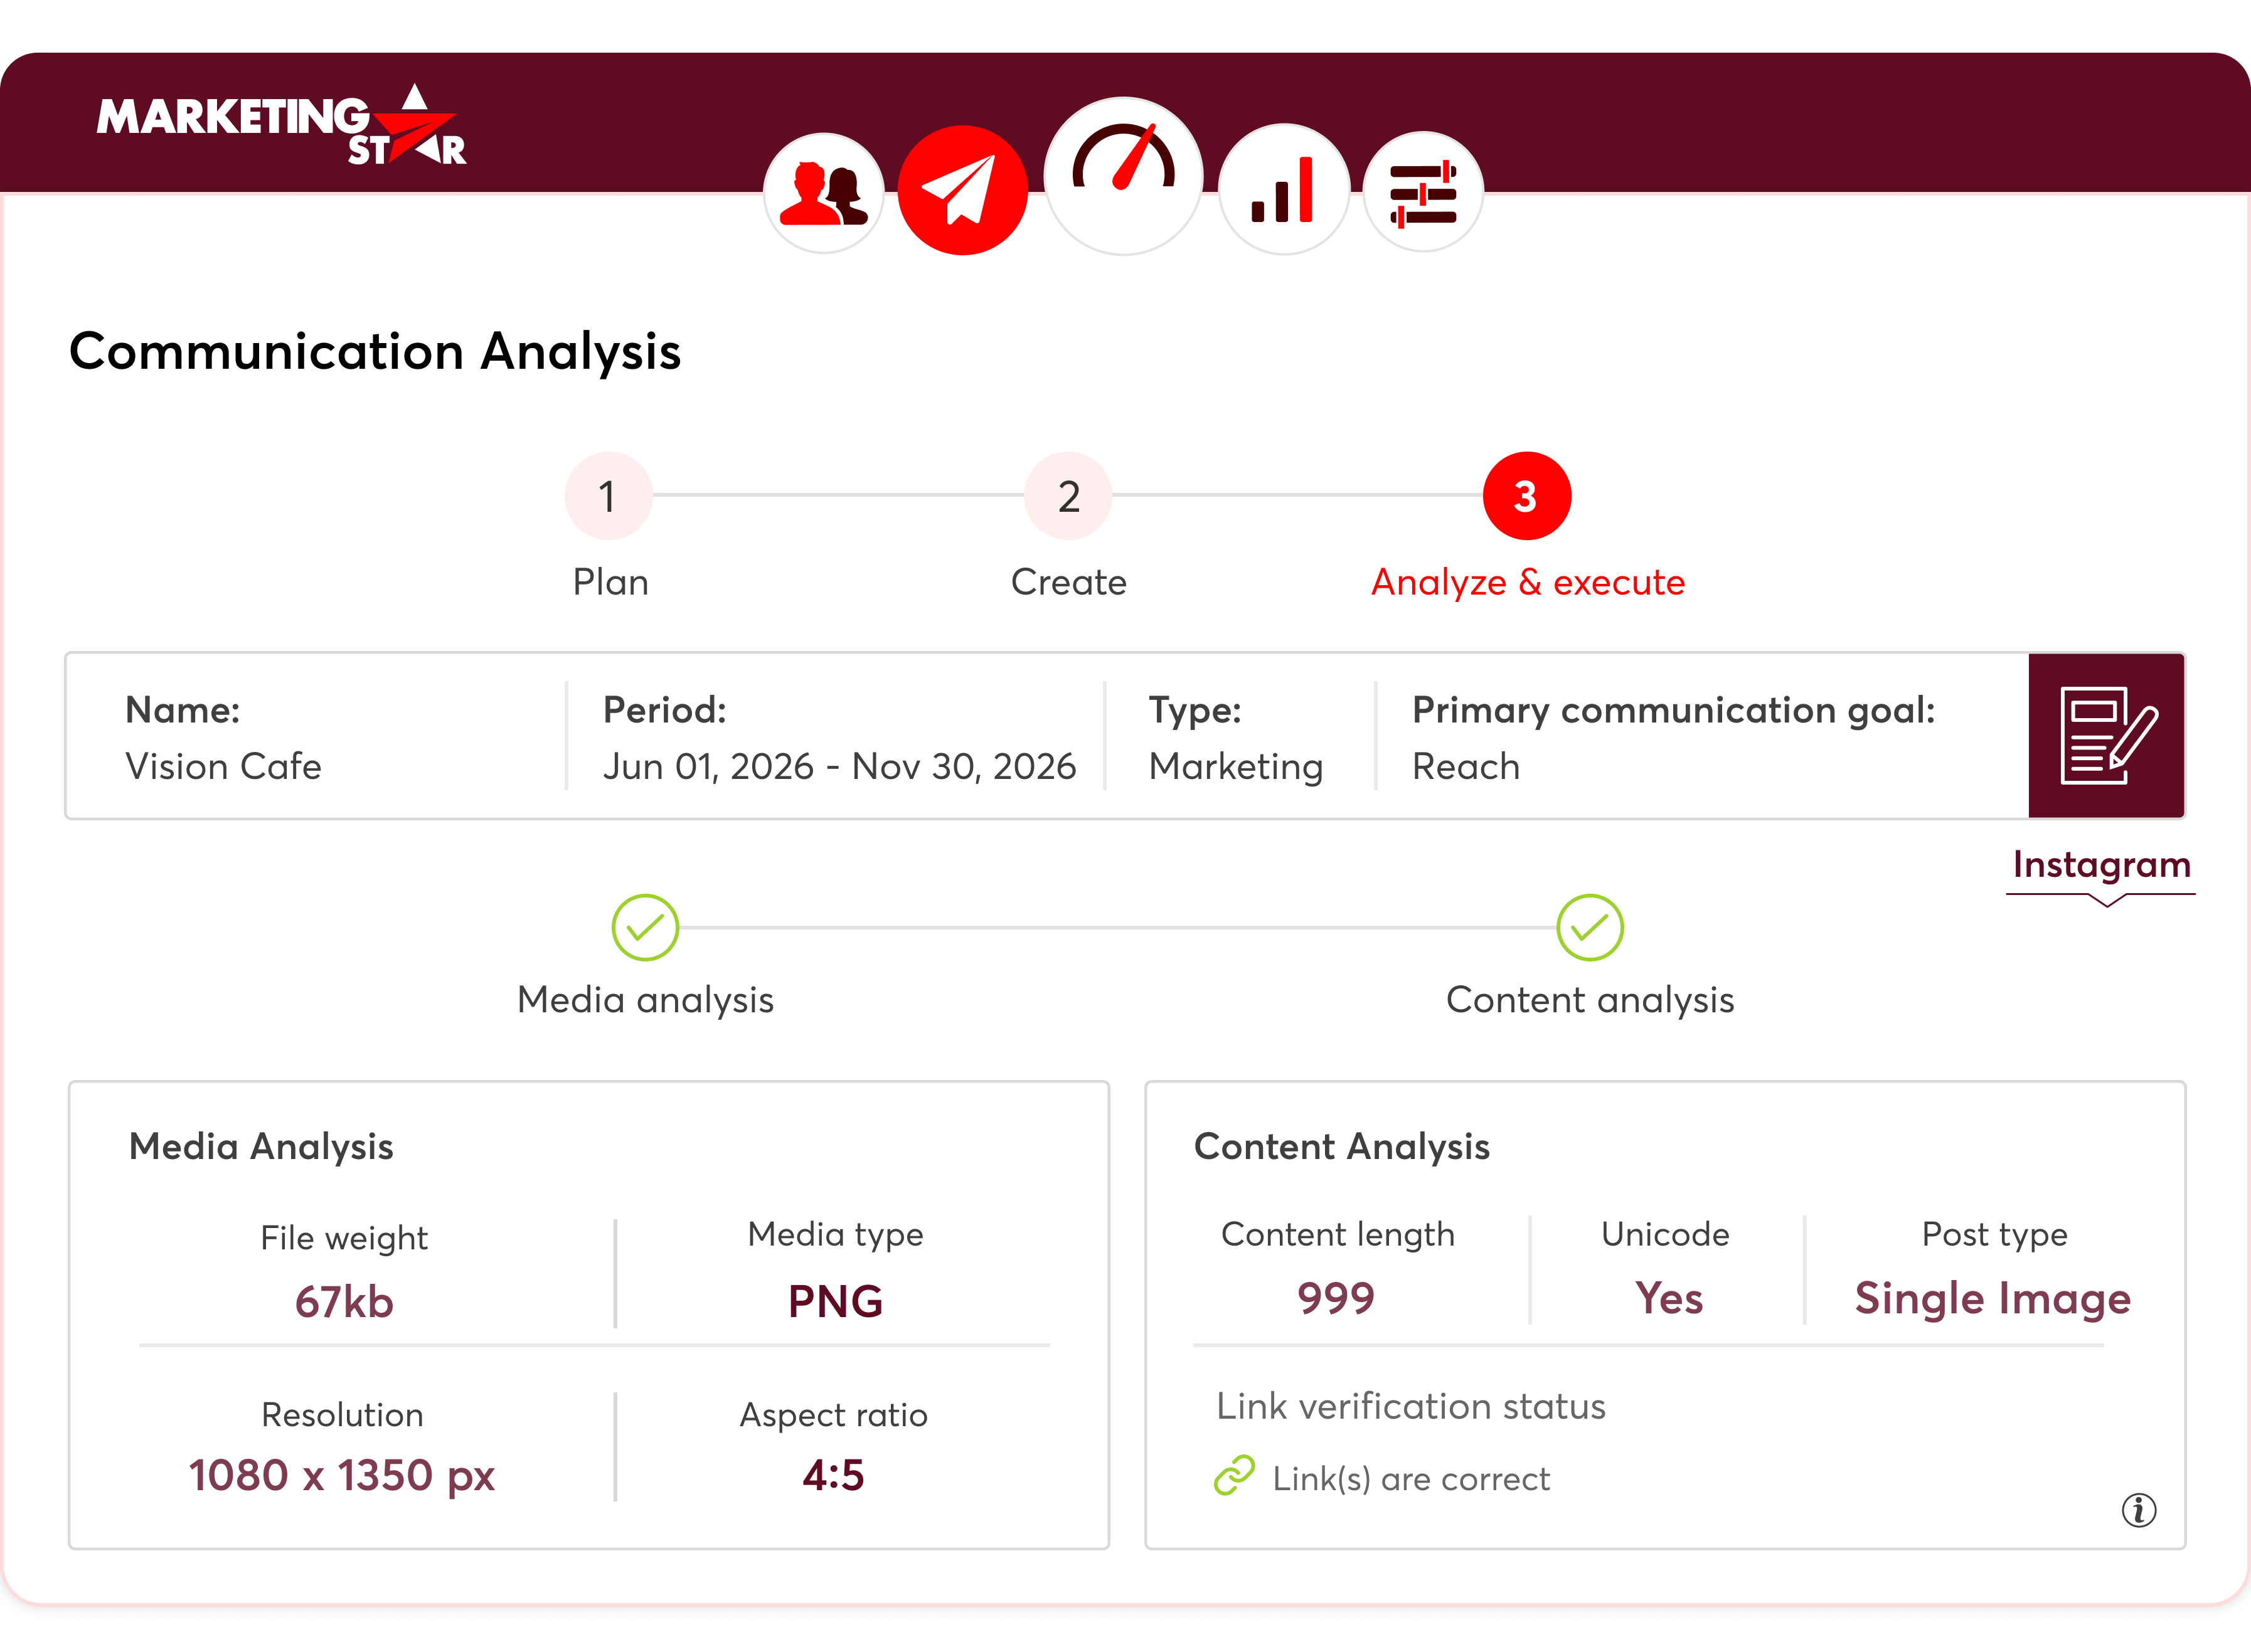
Task: Click the name value Vision Cafe
Action: click(x=223, y=766)
